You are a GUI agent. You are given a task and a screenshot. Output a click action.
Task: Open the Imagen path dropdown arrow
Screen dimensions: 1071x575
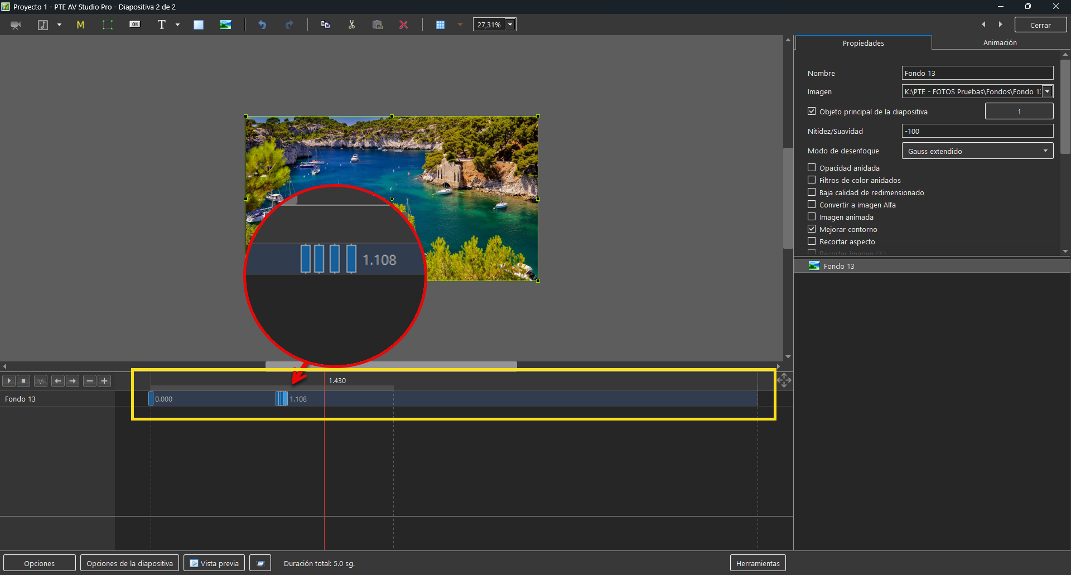[x=1047, y=91]
